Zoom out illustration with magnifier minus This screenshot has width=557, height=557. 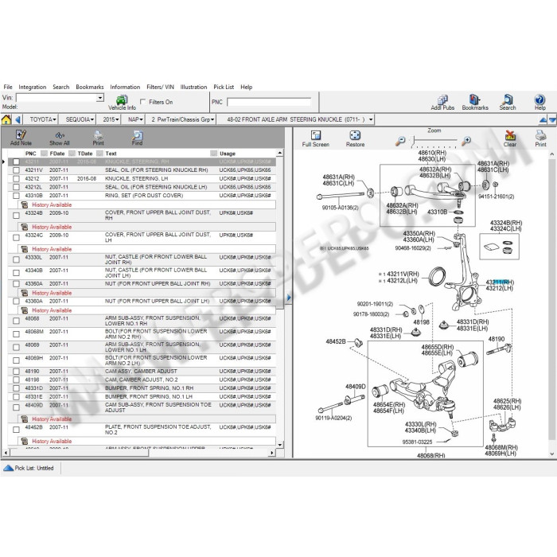pos(400,141)
